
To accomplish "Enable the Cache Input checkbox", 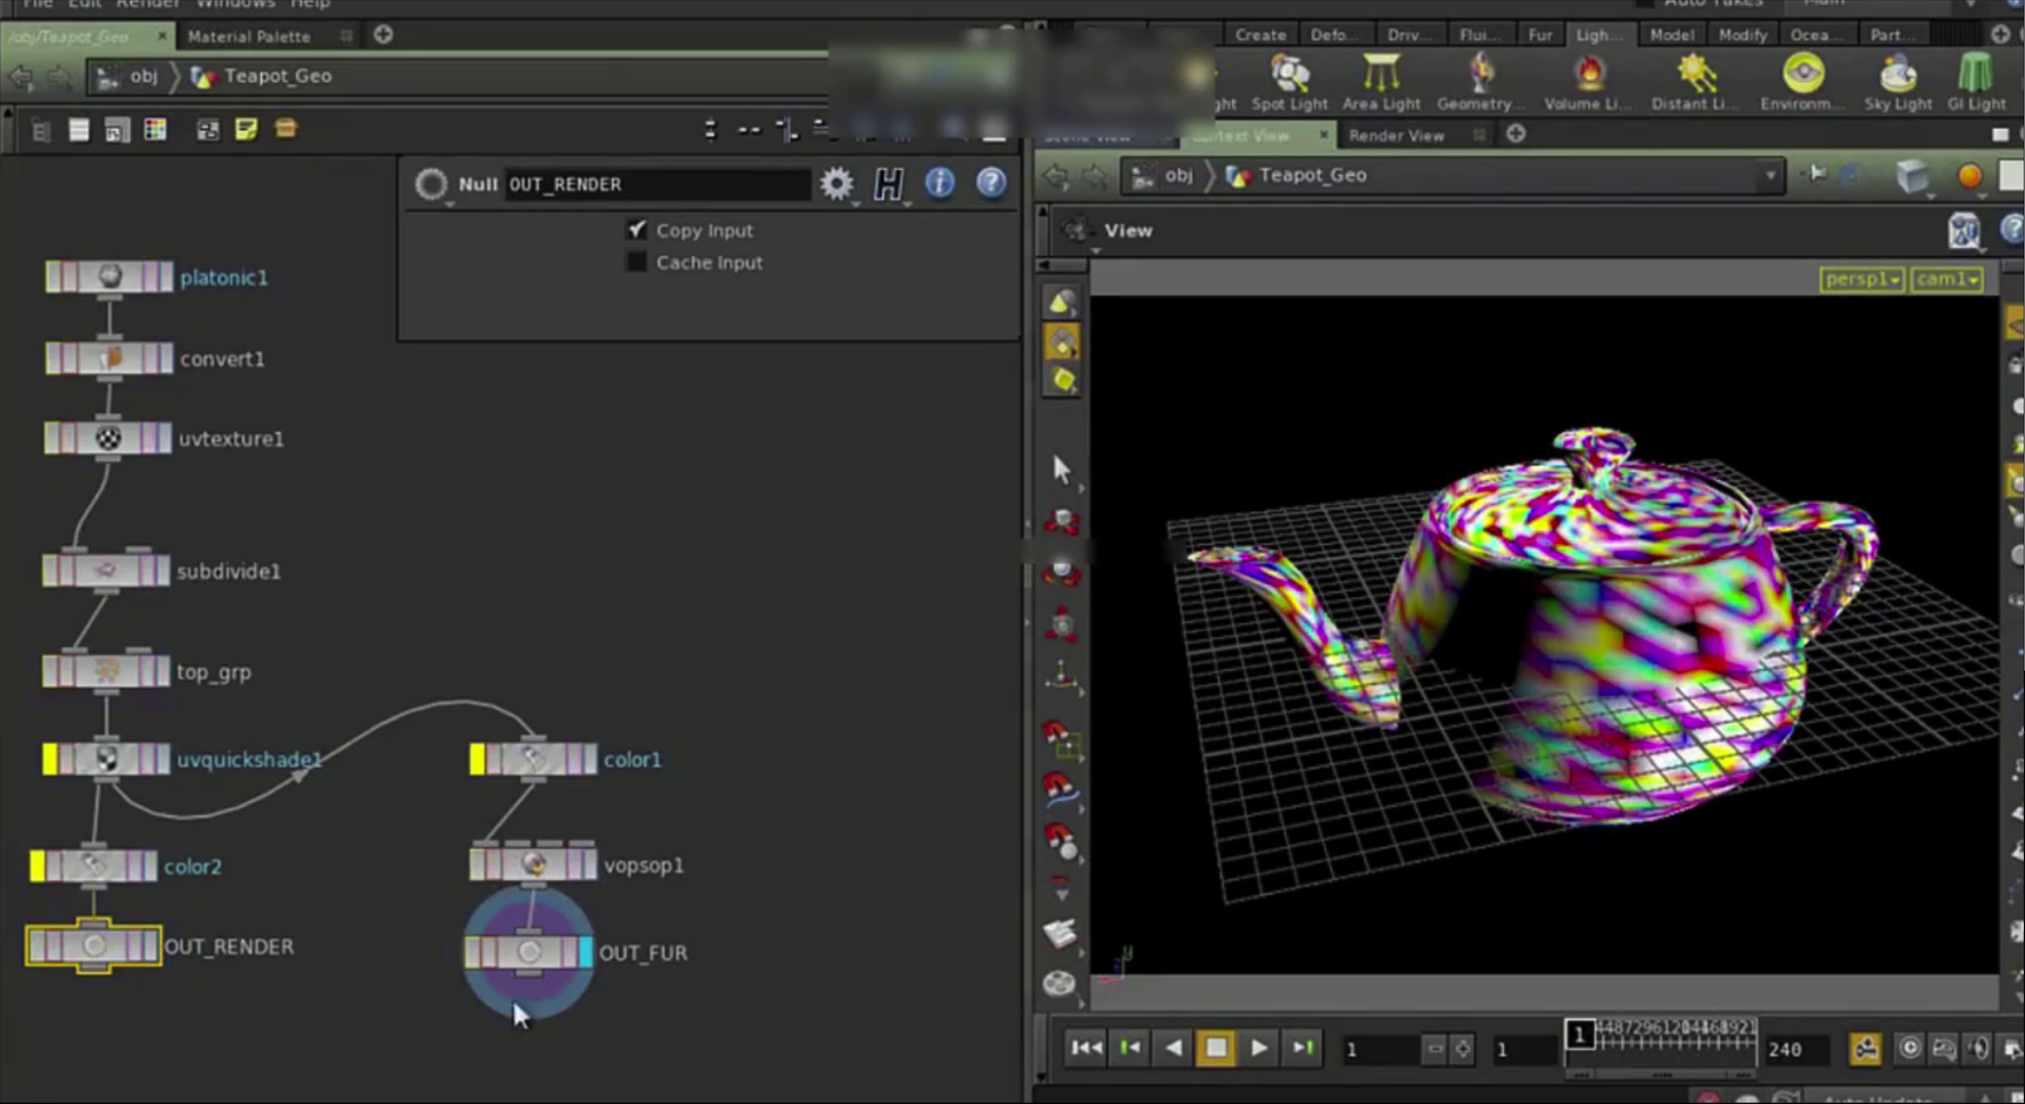I will (x=636, y=262).
